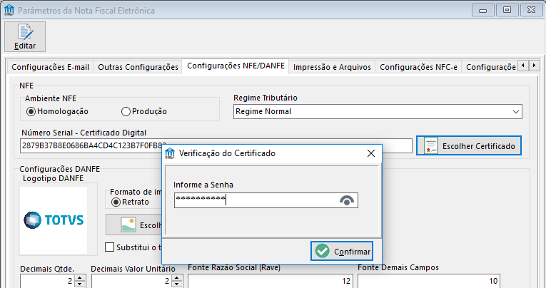Click the application icon in title bar
This screenshot has width=546, height=288.
click(9, 10)
